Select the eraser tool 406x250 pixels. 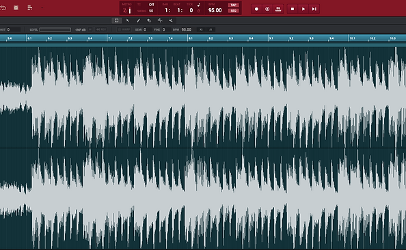point(149,20)
